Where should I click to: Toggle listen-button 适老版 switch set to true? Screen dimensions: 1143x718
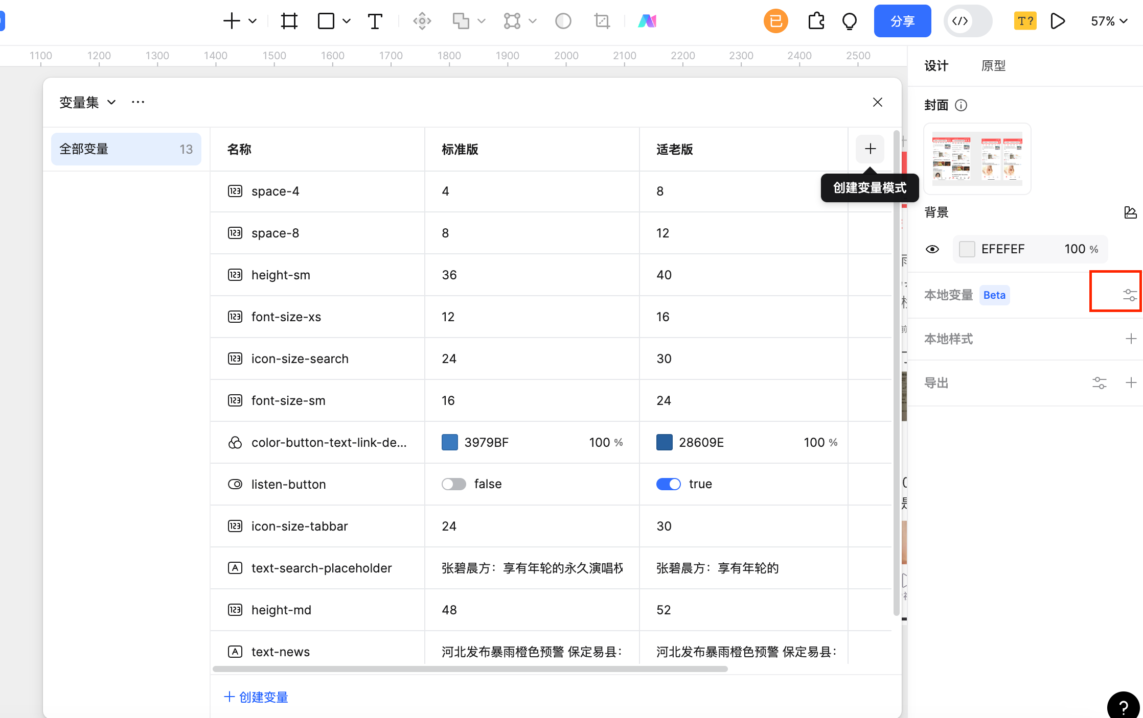669,484
